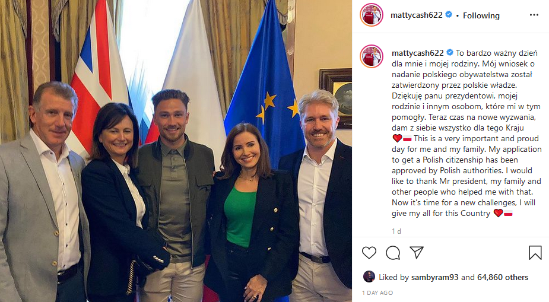Click mattycash622 header profile picture

[372, 15]
